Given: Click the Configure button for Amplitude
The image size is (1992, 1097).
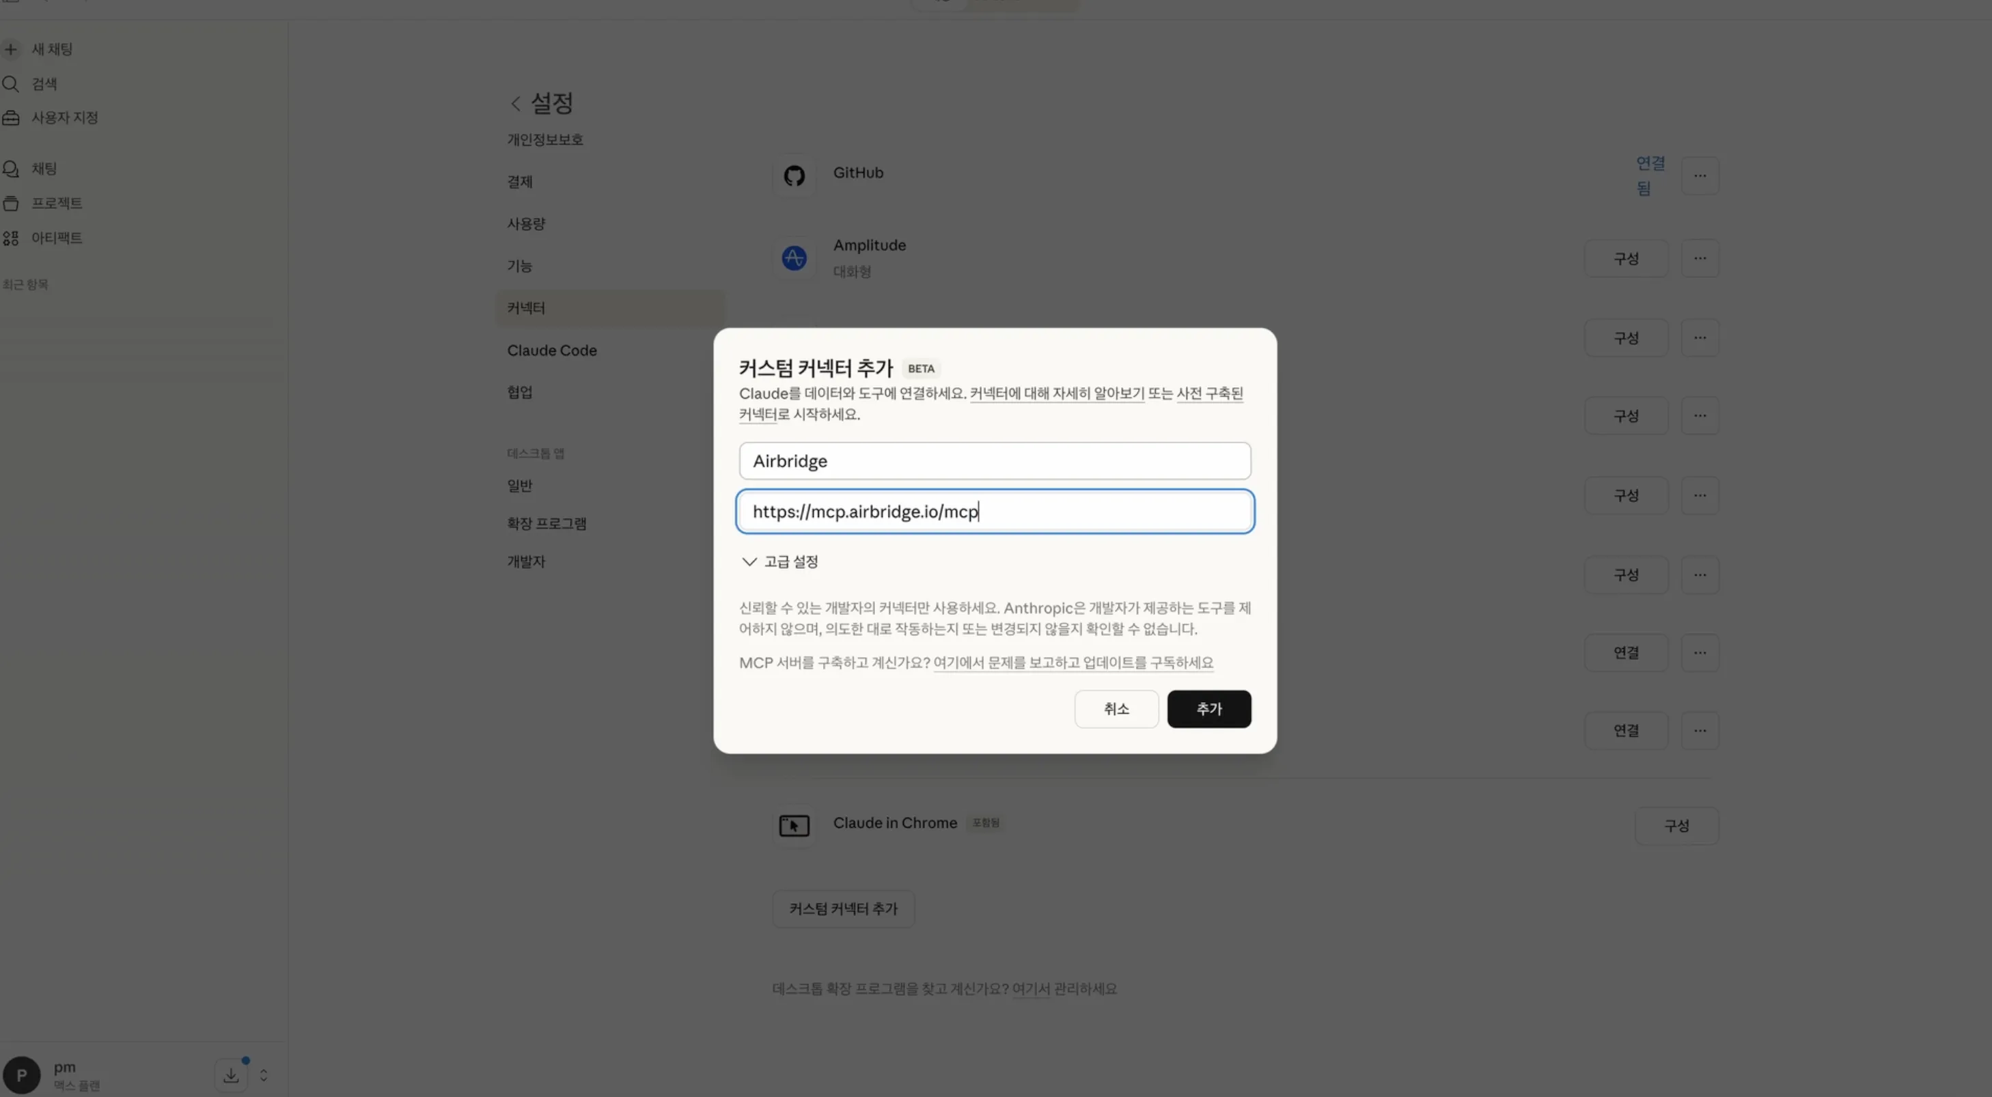Looking at the screenshot, I should click(1627, 258).
